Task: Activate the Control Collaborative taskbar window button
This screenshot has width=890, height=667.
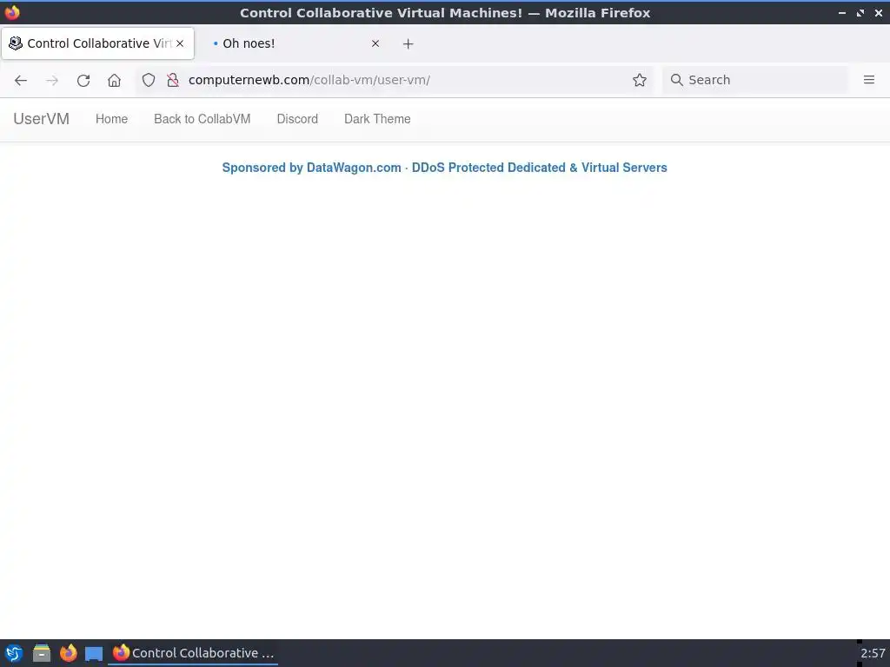Action: pos(193,653)
